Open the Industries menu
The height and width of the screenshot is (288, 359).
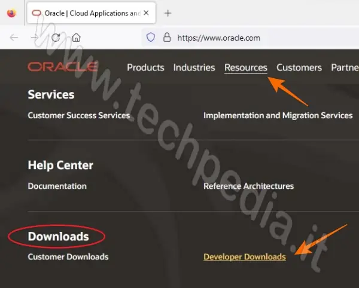[x=194, y=68]
